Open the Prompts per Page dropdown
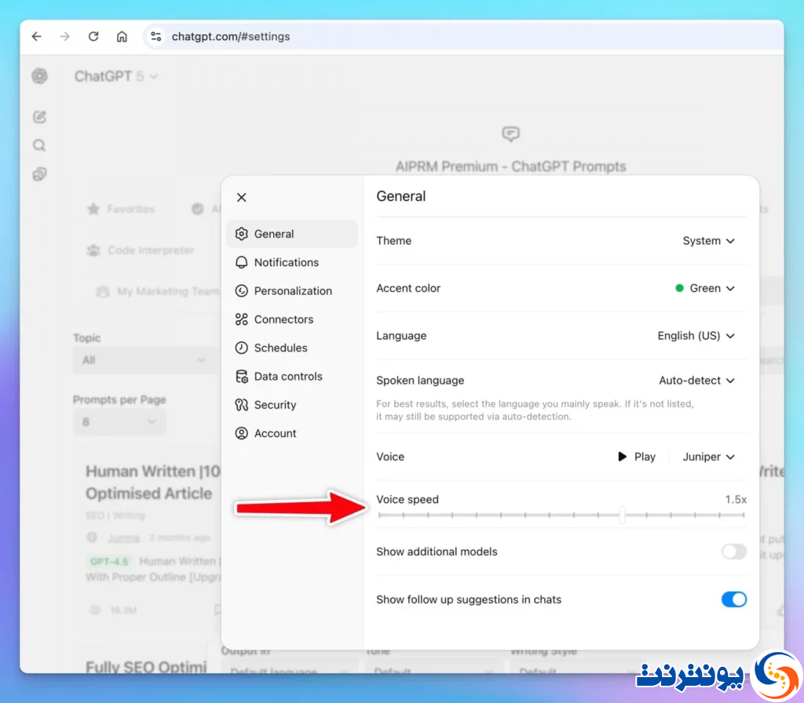 click(119, 421)
